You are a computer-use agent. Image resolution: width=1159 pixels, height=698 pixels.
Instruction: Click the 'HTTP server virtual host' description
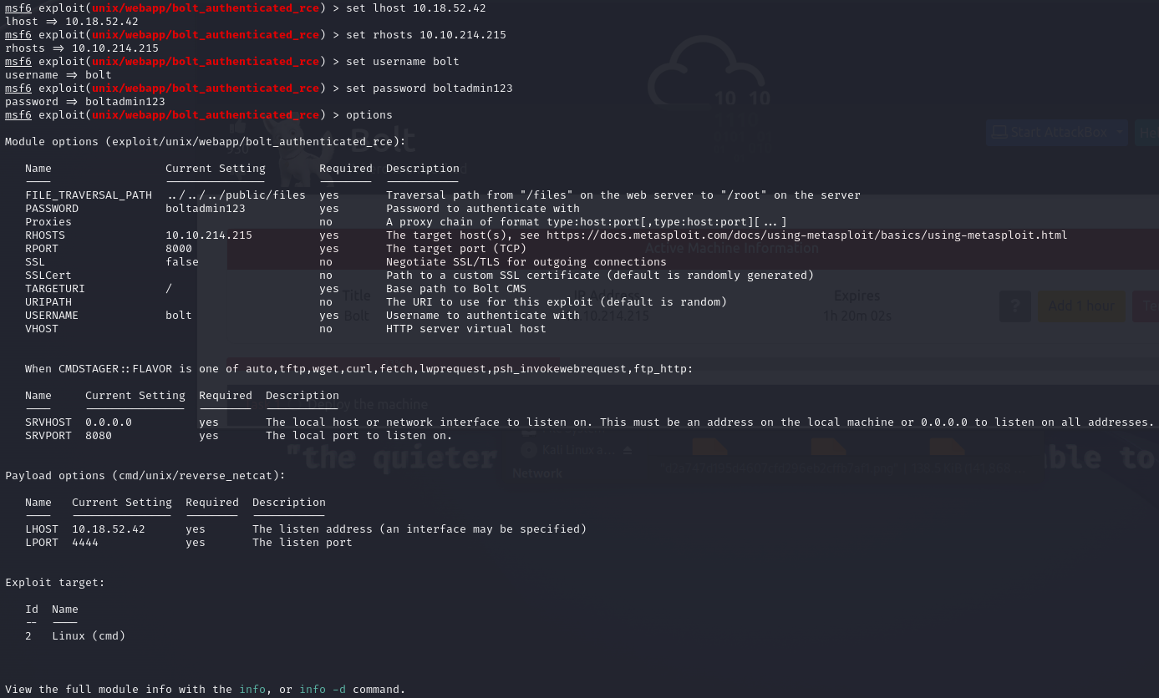pos(466,329)
